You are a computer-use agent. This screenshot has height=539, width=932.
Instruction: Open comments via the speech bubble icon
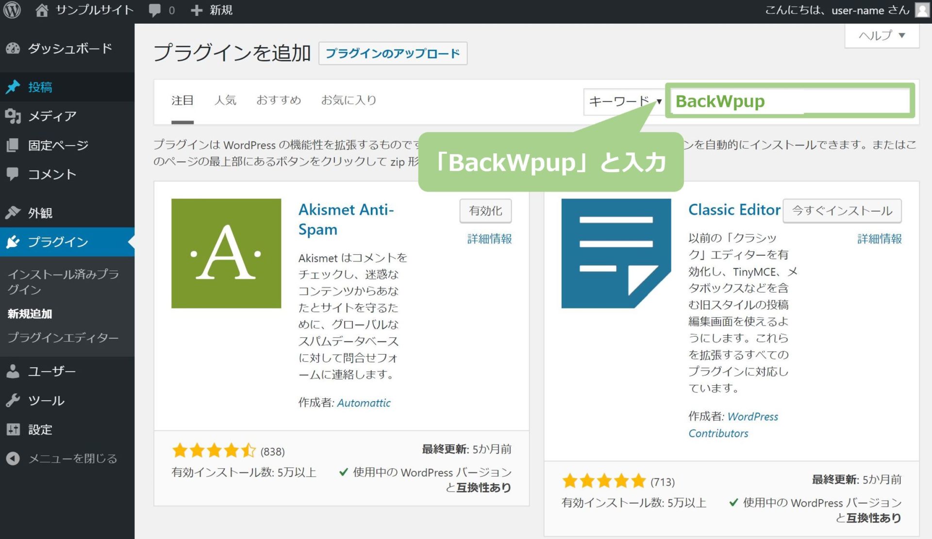[x=154, y=10]
